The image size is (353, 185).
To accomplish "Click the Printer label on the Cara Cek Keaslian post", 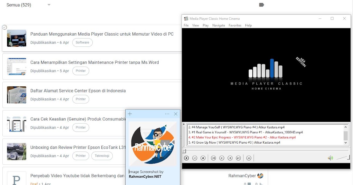I will [x=81, y=127].
